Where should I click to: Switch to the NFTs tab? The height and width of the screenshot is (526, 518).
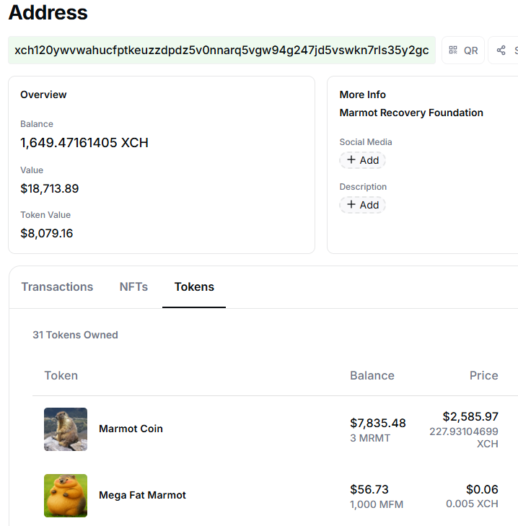133,287
